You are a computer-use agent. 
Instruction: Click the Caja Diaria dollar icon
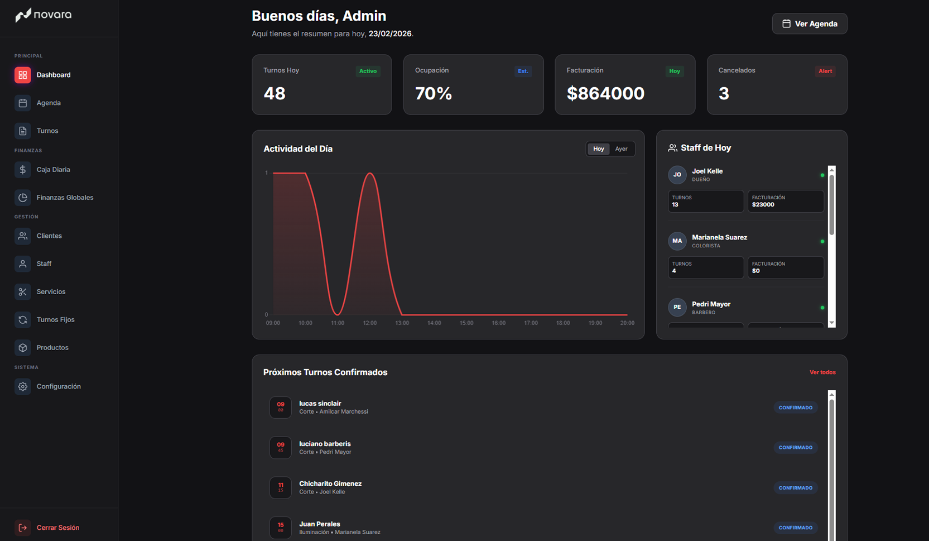[x=22, y=170]
